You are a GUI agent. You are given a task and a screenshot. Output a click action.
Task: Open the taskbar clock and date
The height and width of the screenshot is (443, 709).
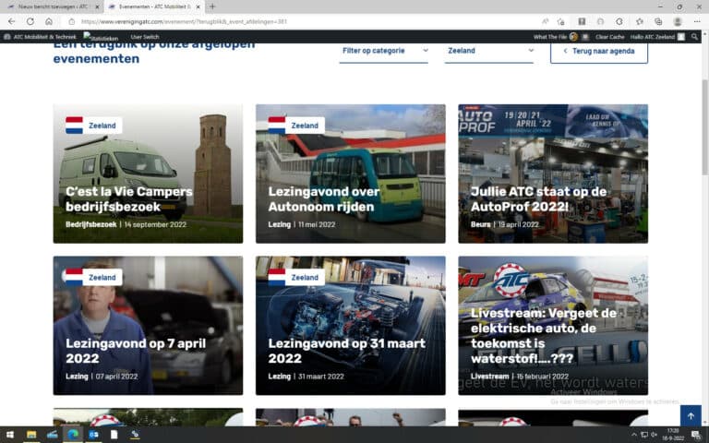(x=673, y=435)
